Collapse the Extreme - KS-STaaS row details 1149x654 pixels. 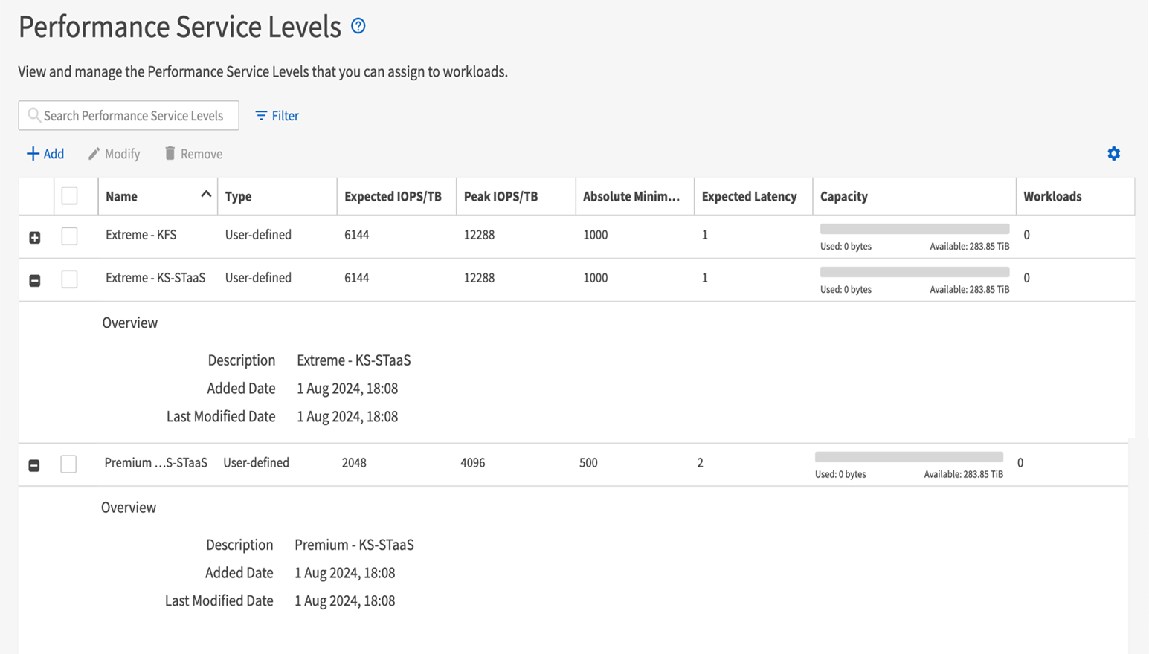pyautogui.click(x=35, y=281)
